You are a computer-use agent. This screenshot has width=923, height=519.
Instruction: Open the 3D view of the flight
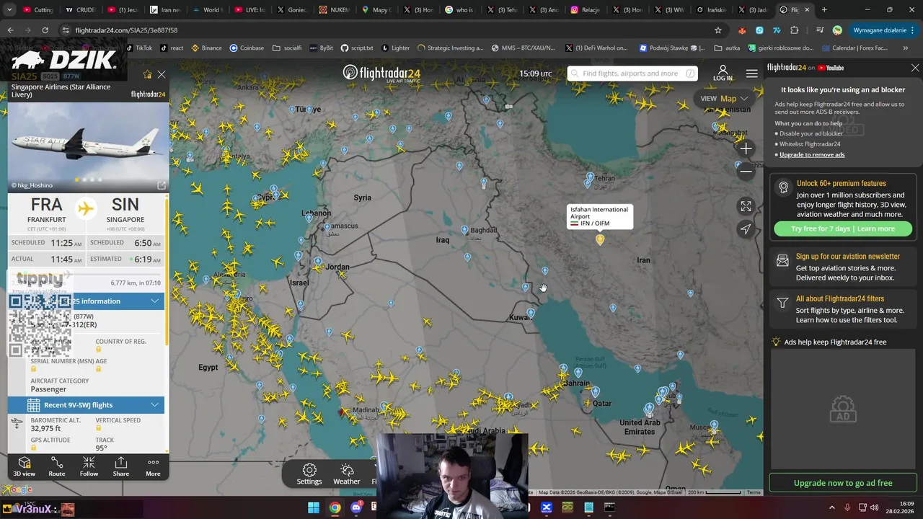pyautogui.click(x=24, y=466)
